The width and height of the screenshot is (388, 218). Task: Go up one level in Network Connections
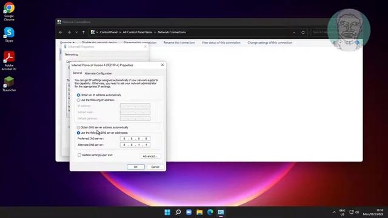84,32
